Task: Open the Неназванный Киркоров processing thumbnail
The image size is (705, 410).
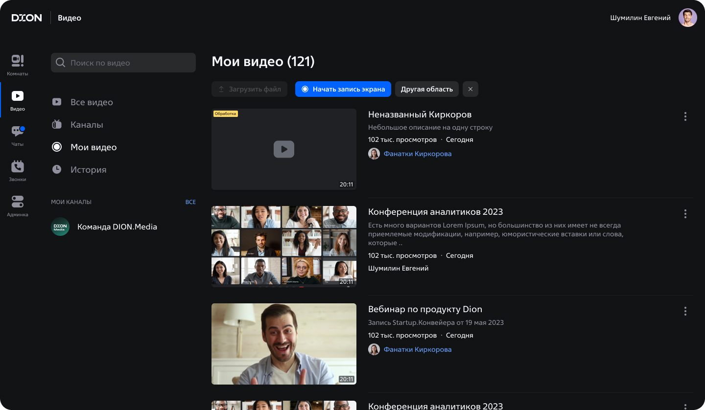Action: [x=284, y=149]
